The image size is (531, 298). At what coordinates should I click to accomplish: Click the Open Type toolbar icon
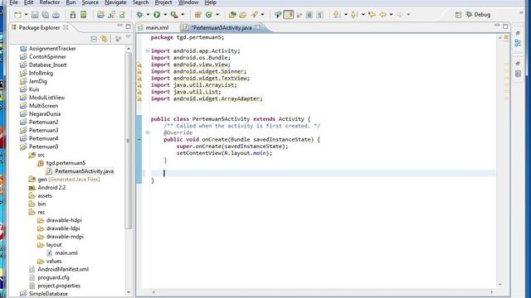click(x=232, y=15)
